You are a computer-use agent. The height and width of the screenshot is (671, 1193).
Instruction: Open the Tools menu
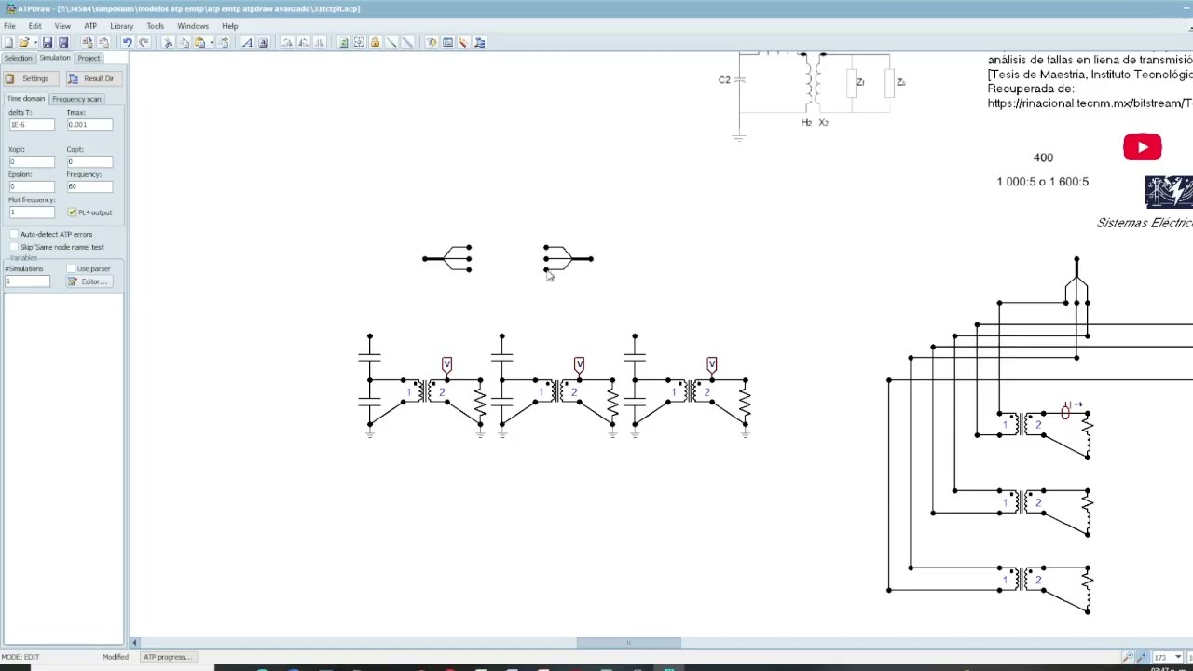(155, 26)
